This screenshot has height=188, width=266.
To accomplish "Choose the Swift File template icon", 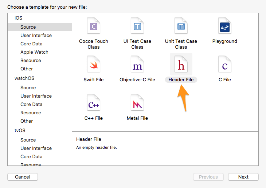I will click(x=94, y=65).
